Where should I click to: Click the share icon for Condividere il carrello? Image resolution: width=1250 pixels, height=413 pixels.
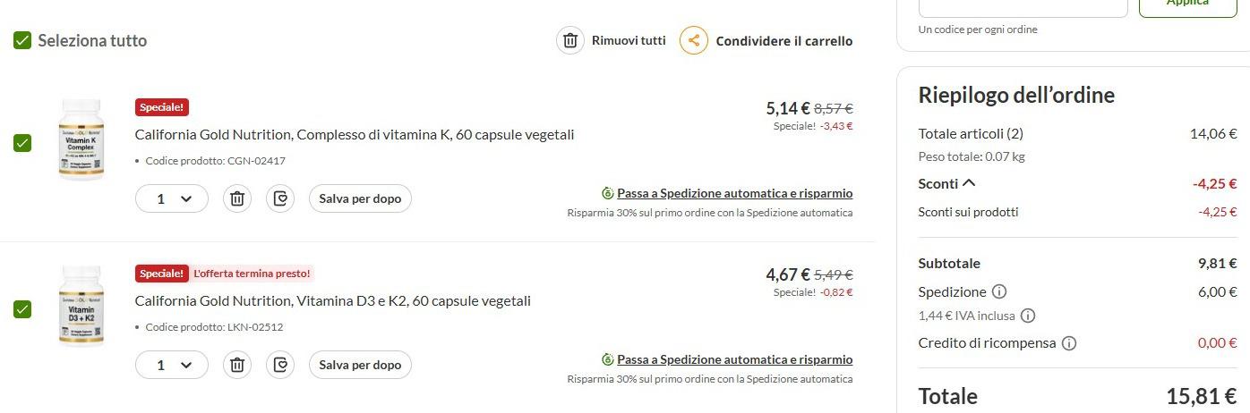pyautogui.click(x=693, y=40)
